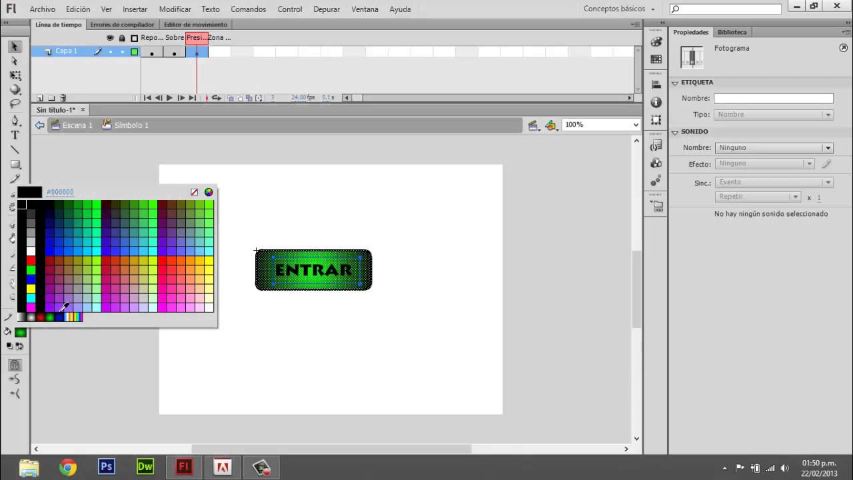The image size is (853, 480).
Task: Toggle show all layers as outlines
Action: pyautogui.click(x=134, y=38)
